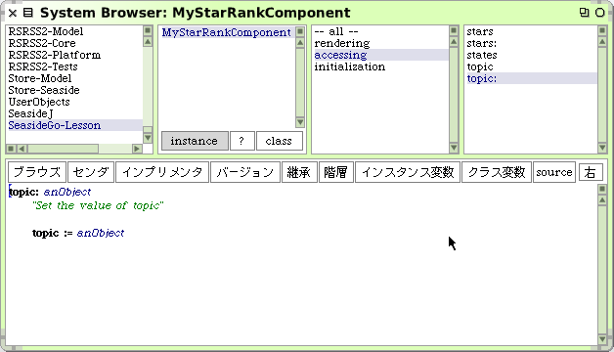614x352 pixels.
Task: Click the 継承 inheritance button
Action: (x=299, y=172)
